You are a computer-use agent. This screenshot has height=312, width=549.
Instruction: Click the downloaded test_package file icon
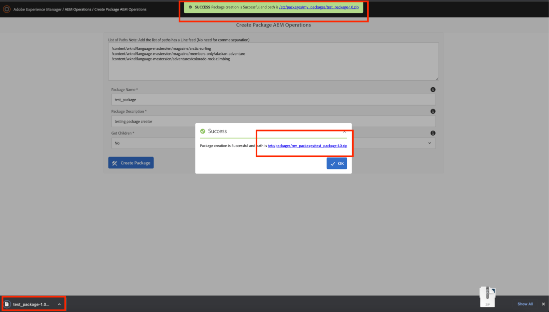coord(7,304)
